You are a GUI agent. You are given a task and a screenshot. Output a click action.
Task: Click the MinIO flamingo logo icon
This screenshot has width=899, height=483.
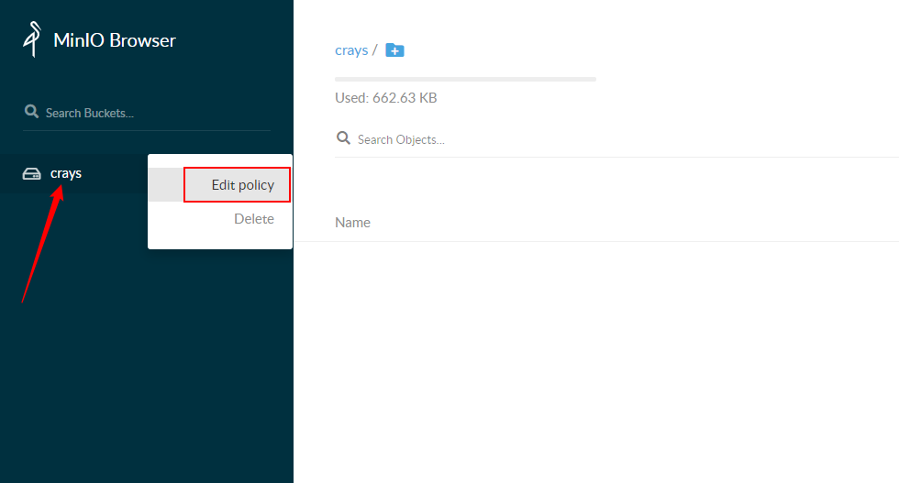(x=33, y=39)
